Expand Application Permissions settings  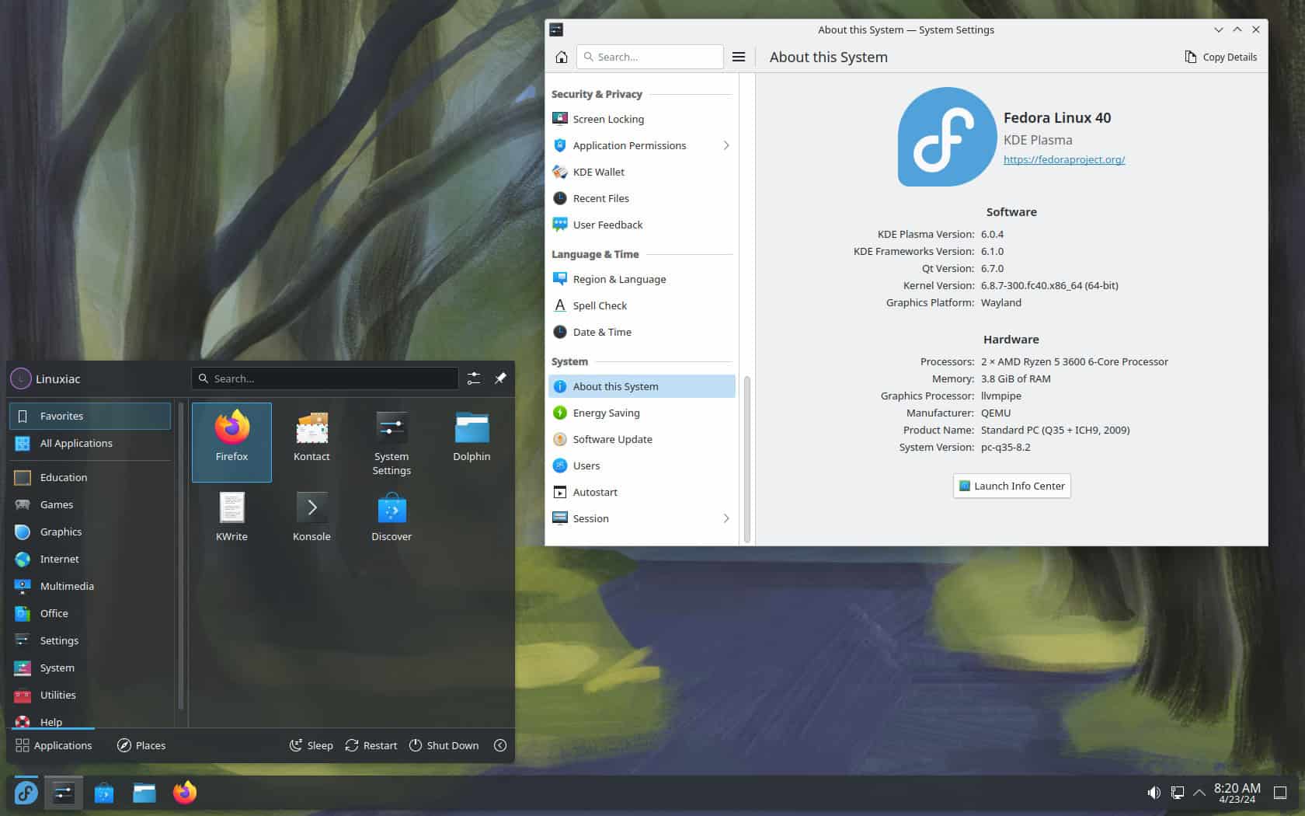pos(726,145)
